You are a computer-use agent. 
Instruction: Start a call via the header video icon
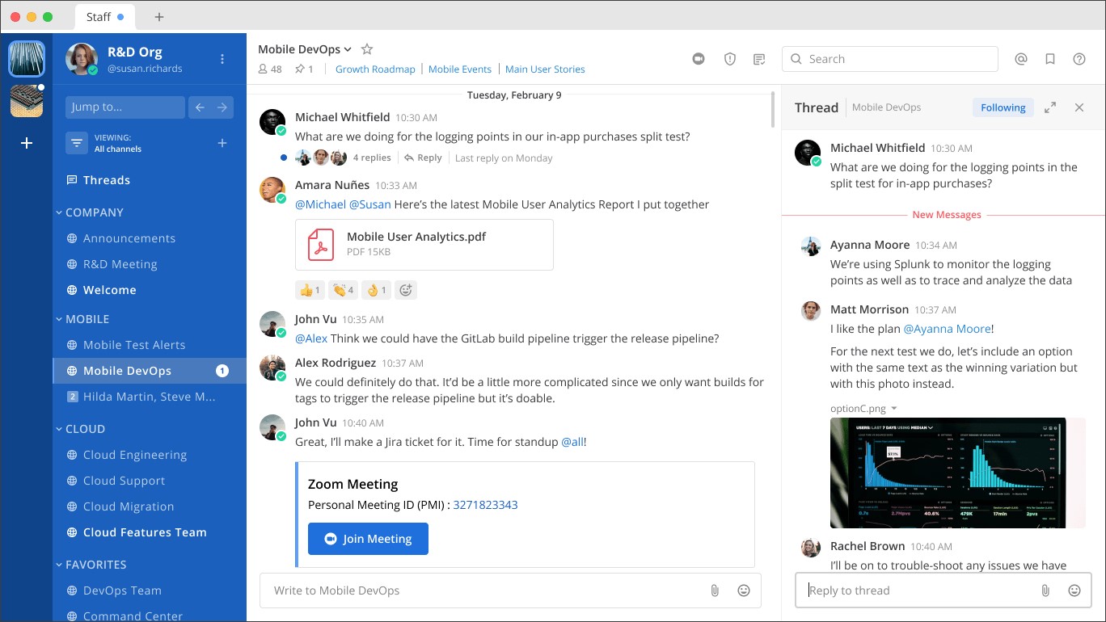tap(699, 59)
